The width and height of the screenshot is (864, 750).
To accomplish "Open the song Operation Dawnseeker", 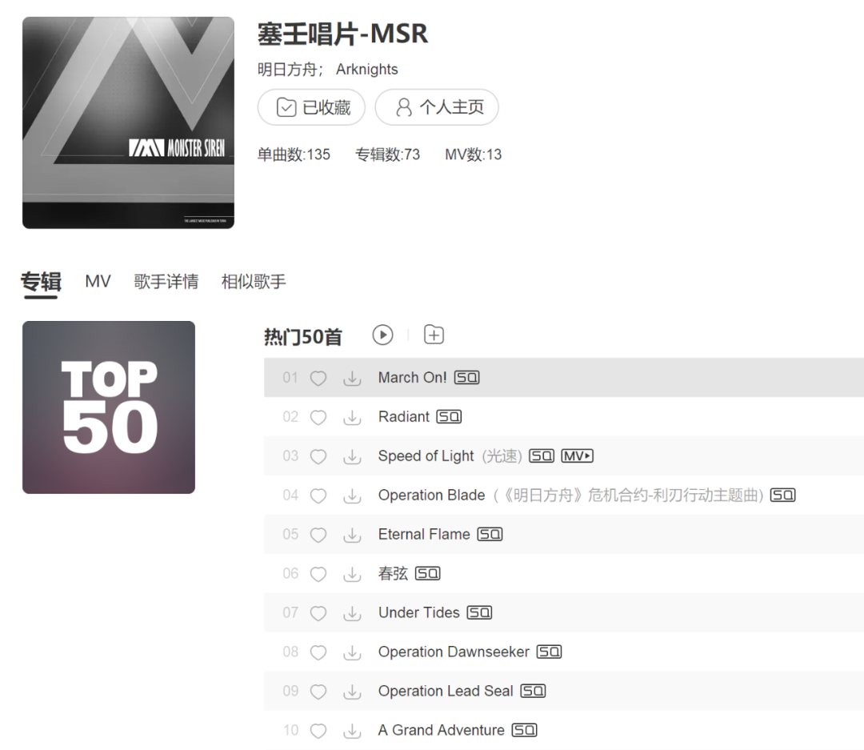I will [454, 652].
